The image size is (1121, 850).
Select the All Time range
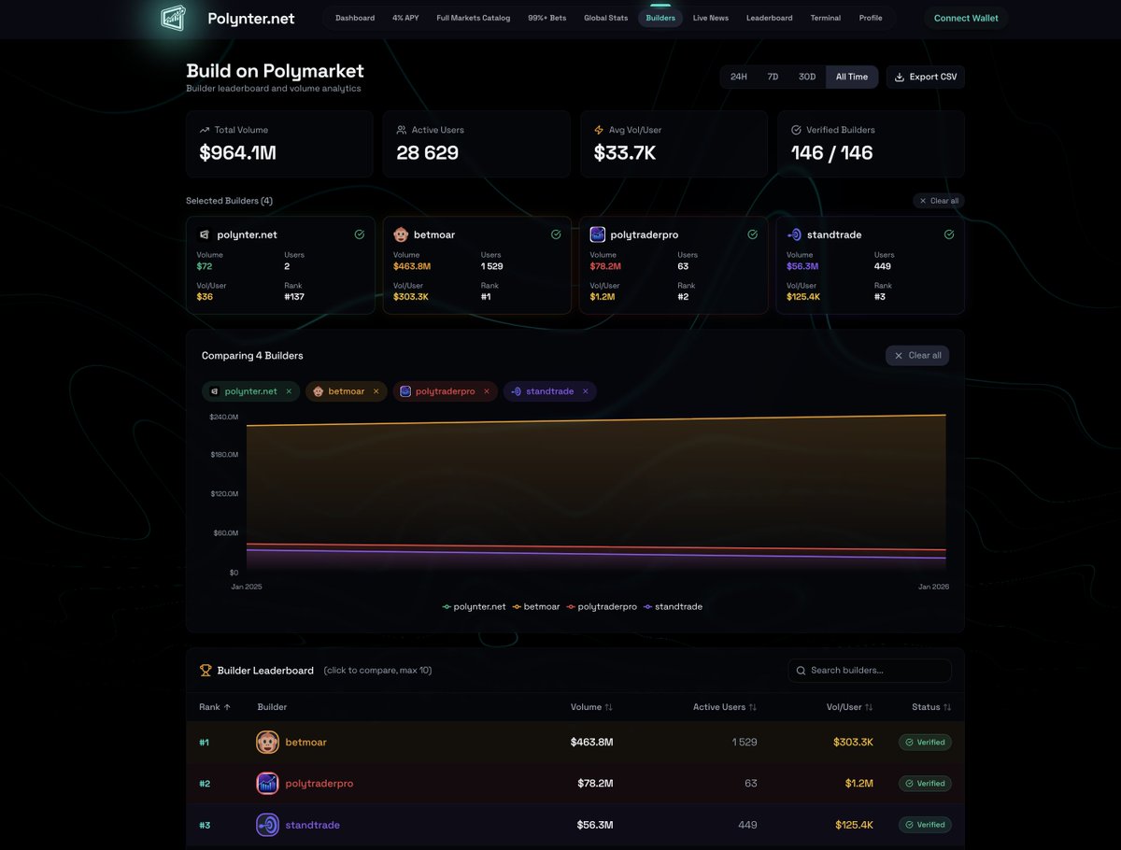click(x=852, y=77)
